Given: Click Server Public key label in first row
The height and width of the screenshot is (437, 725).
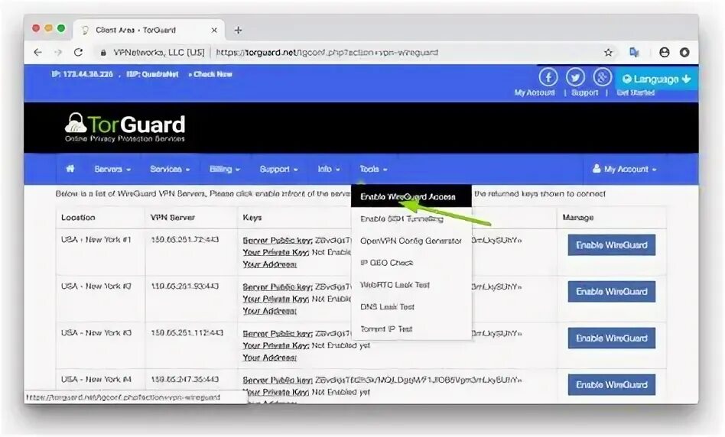Looking at the screenshot, I should click(278, 241).
